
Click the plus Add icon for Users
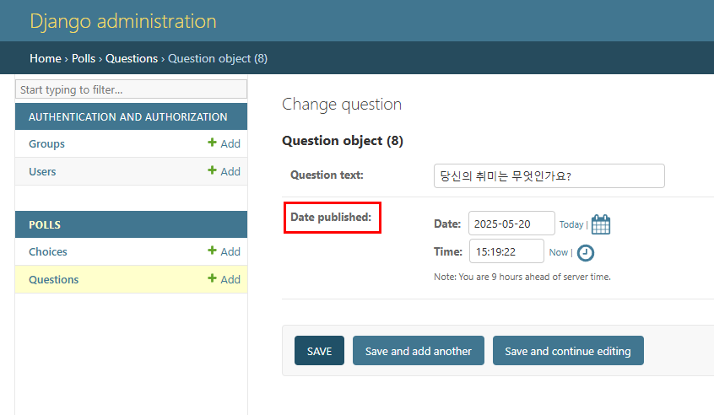point(212,170)
